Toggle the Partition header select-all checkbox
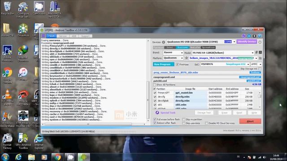 coord(154,89)
